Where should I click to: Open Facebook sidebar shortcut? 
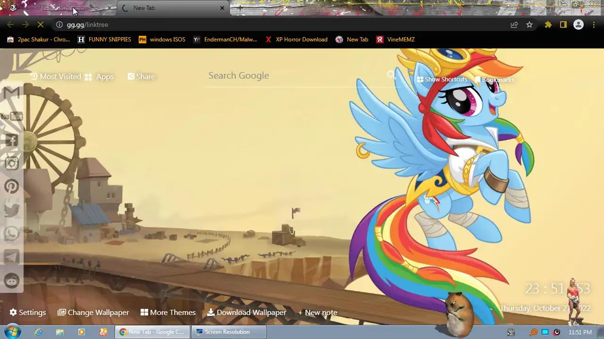pos(11,140)
